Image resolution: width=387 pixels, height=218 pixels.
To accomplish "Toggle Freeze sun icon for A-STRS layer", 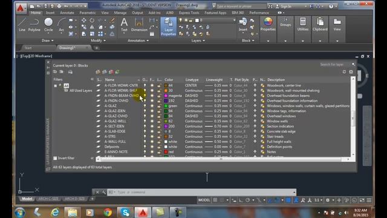I will (x=152, y=136).
